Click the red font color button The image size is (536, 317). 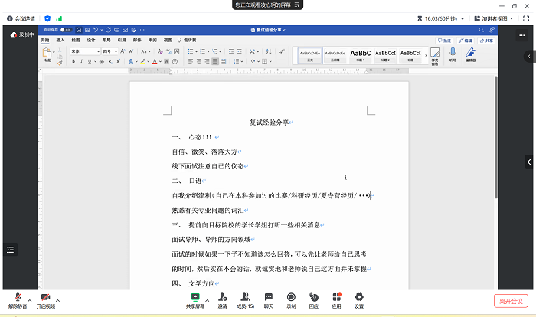click(155, 61)
